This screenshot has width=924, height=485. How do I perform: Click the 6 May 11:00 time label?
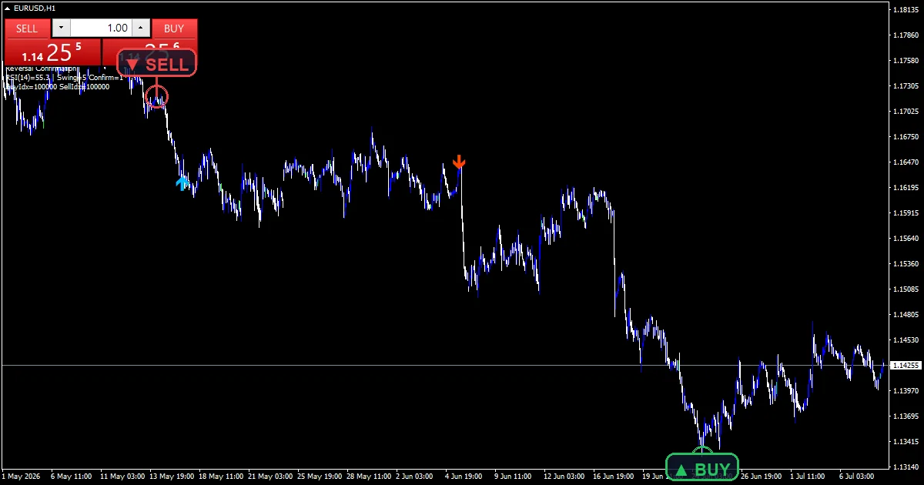[x=71, y=477]
